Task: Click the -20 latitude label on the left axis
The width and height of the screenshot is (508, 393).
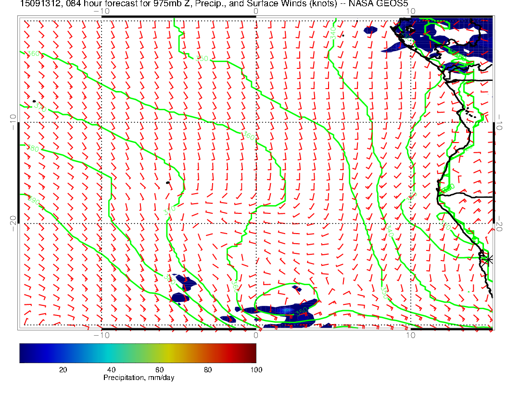Action: 13,219
